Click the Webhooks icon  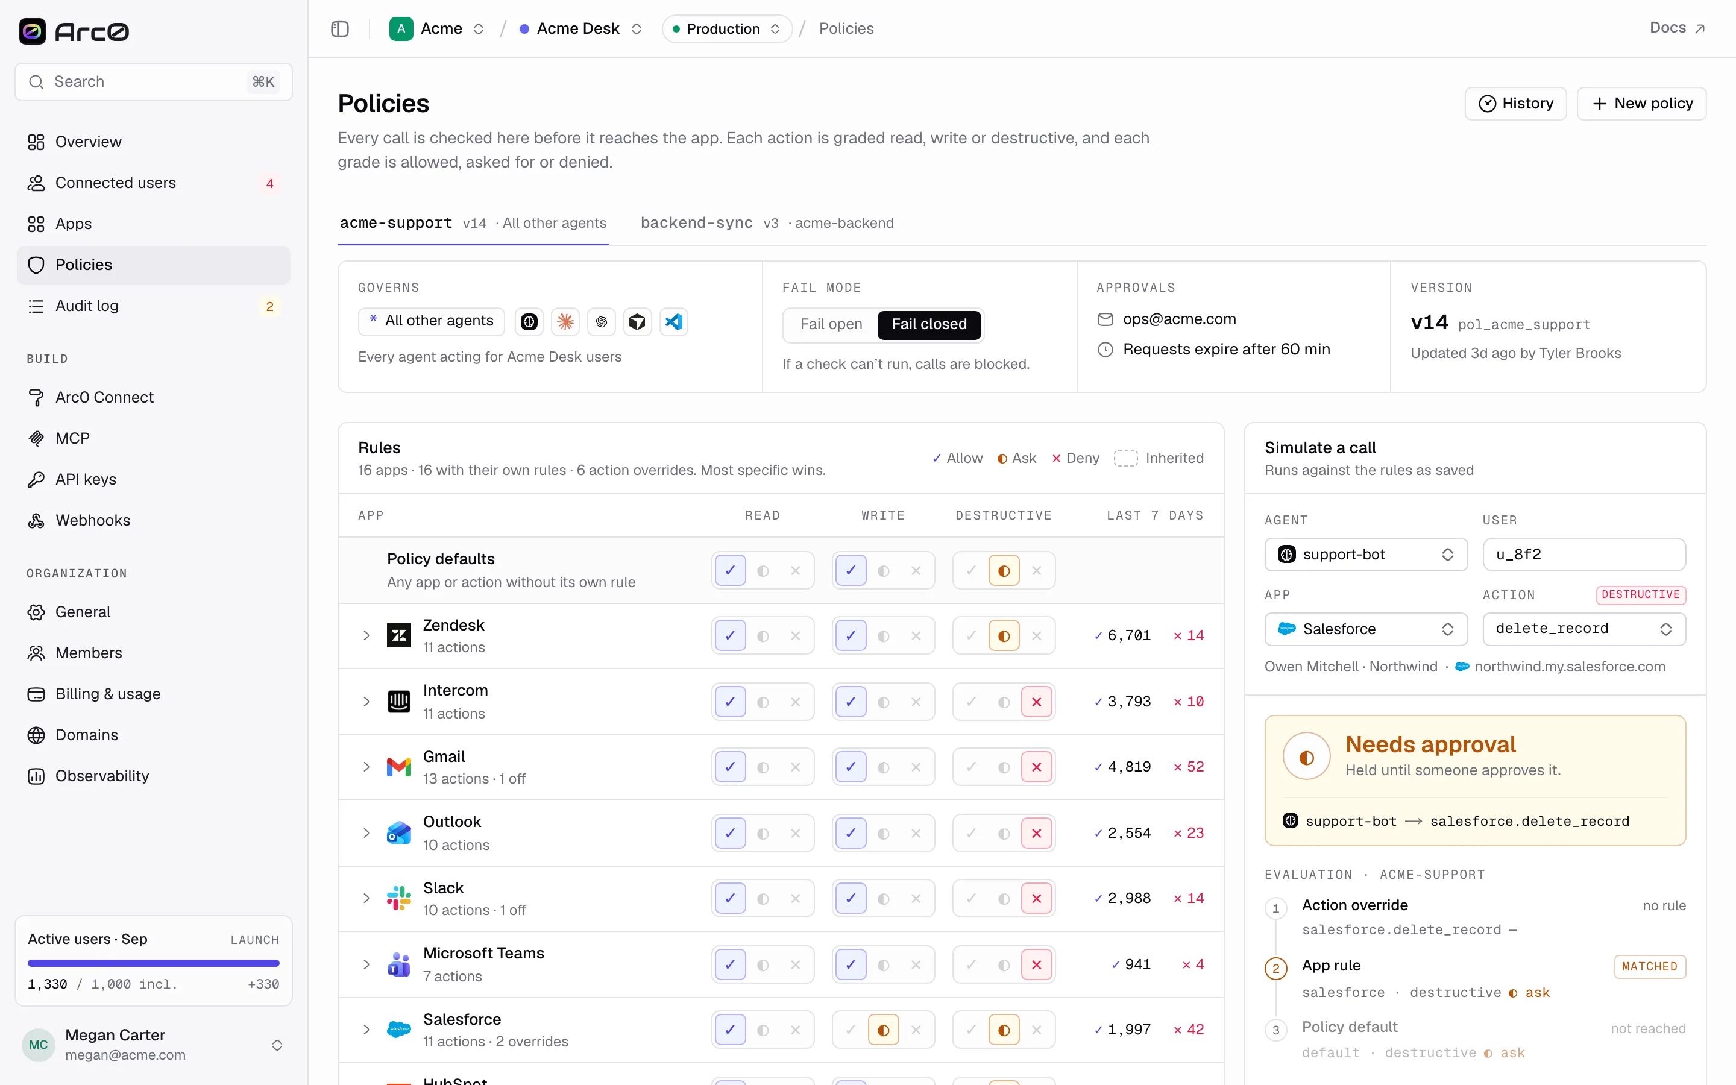(x=36, y=520)
